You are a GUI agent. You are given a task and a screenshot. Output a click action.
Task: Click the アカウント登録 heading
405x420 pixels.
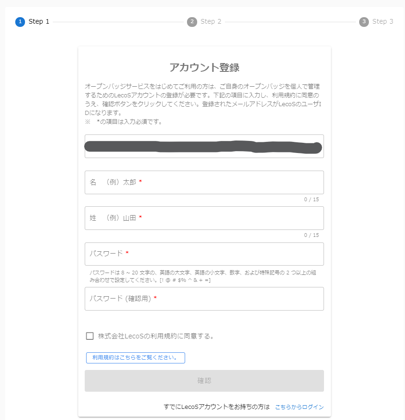pos(205,68)
